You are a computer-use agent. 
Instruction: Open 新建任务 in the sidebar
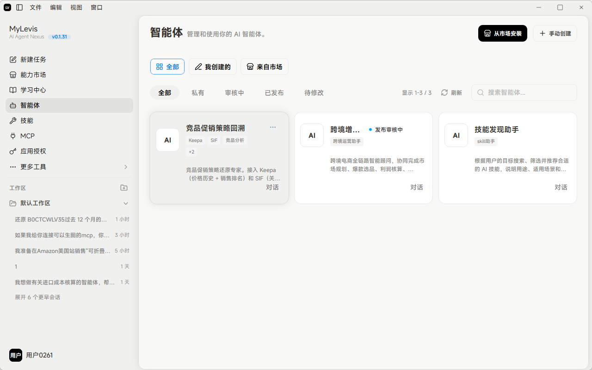pos(69,60)
